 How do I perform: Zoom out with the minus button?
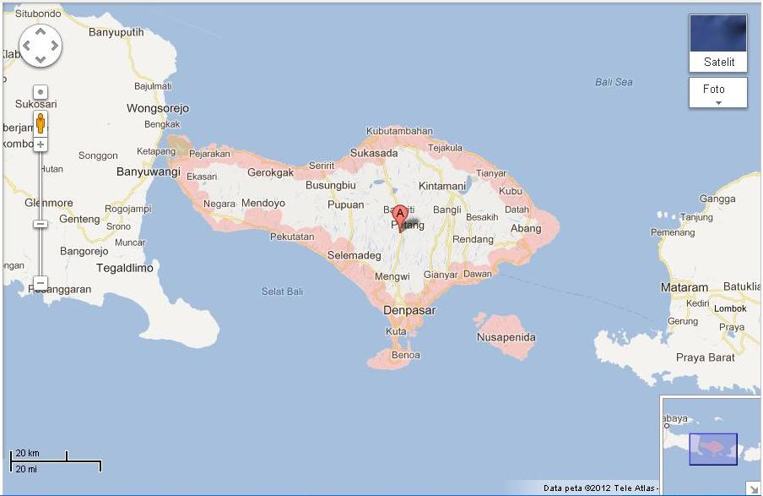click(41, 282)
